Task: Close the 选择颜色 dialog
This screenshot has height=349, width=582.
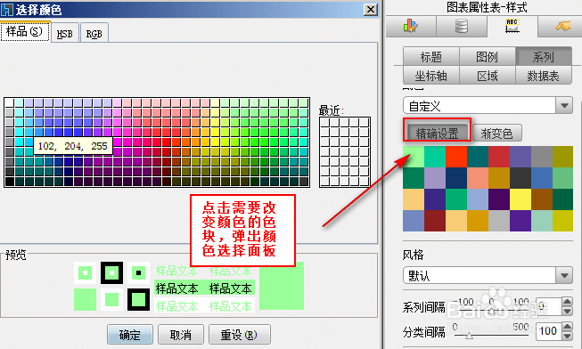Action: (x=370, y=9)
